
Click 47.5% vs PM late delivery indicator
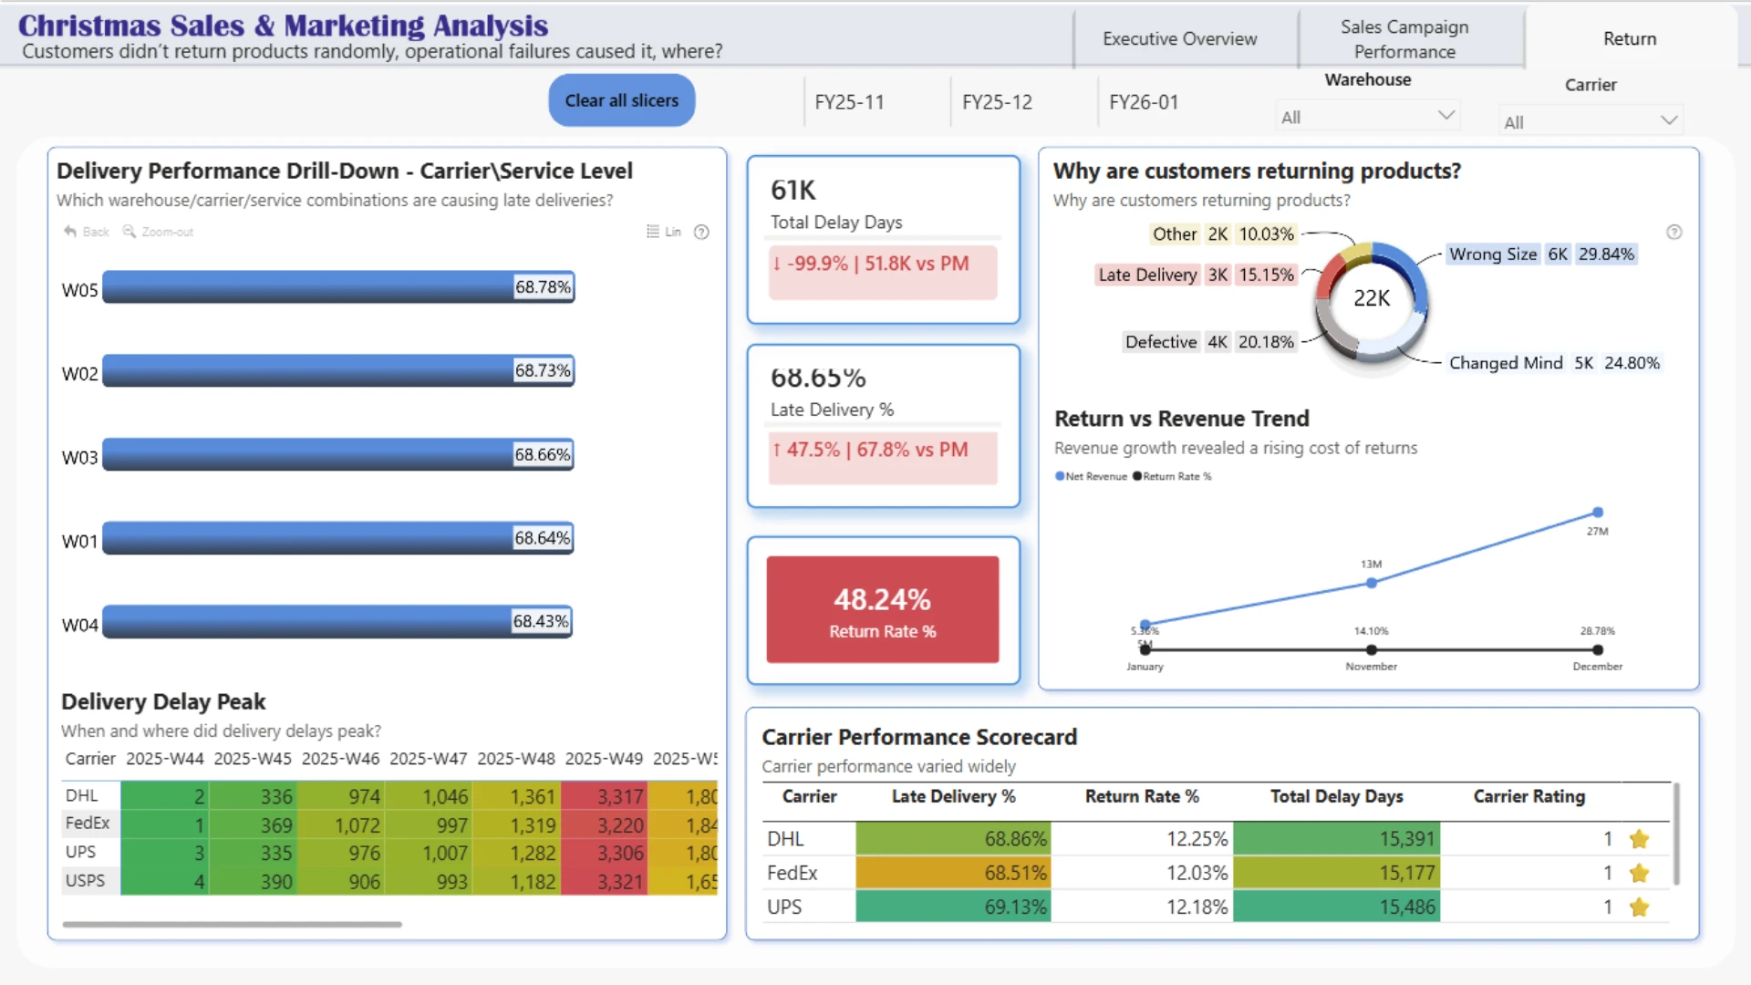[x=883, y=458]
